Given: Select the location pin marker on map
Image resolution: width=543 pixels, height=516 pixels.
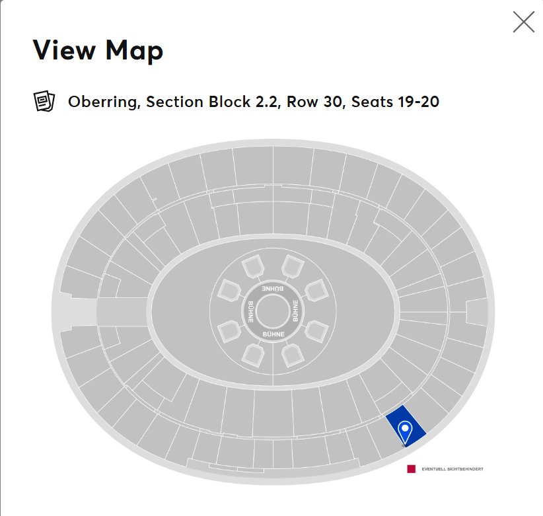Looking at the screenshot, I should [x=405, y=432].
